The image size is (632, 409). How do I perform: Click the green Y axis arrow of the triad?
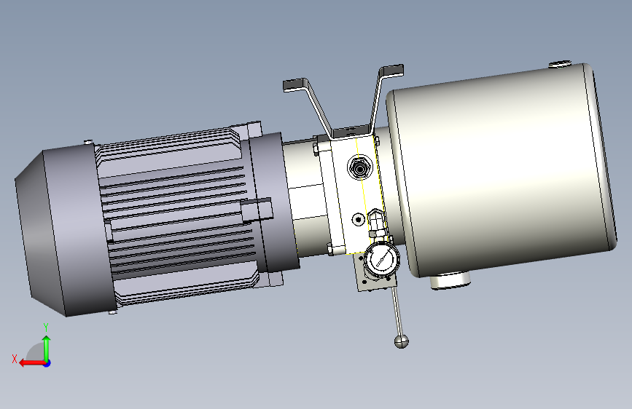(x=47, y=348)
